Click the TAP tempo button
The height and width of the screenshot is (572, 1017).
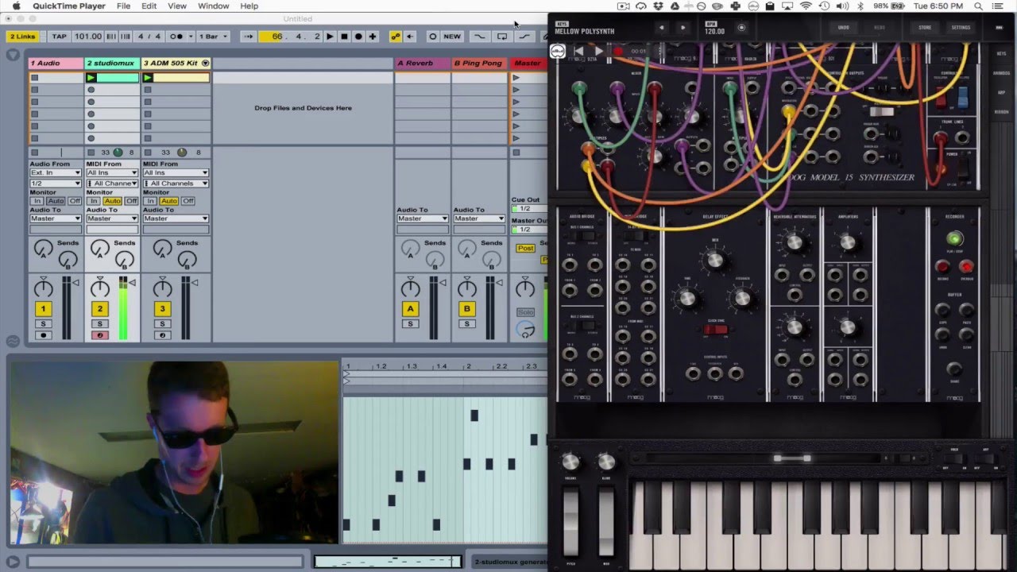tap(60, 37)
